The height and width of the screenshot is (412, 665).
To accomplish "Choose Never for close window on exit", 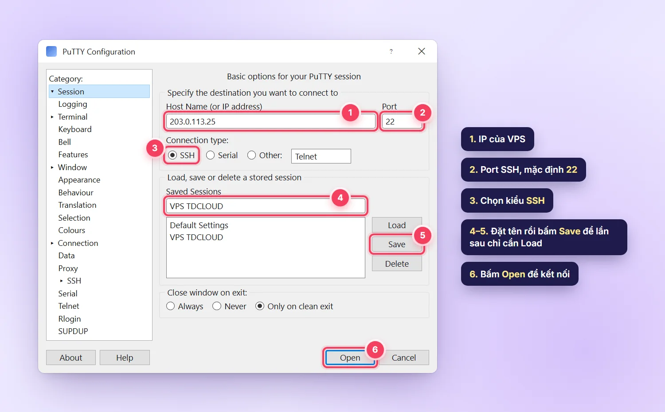I will pyautogui.click(x=217, y=306).
